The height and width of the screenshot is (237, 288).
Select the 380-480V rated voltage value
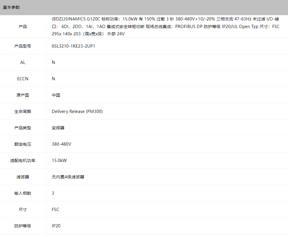(x=62, y=144)
